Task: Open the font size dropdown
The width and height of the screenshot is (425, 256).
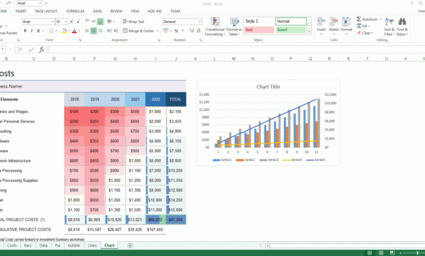Action: pos(65,22)
